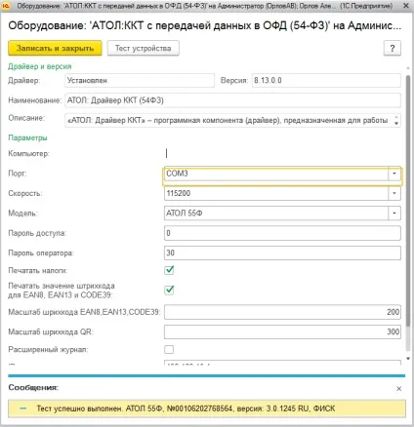Click the form scrollbar down arrow
Image resolution: width=414 pixels, height=427 pixels.
[x=408, y=359]
